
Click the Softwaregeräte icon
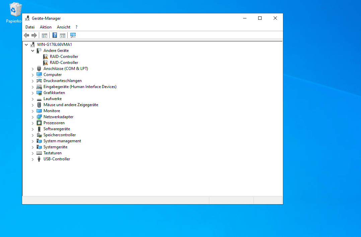click(x=39, y=129)
